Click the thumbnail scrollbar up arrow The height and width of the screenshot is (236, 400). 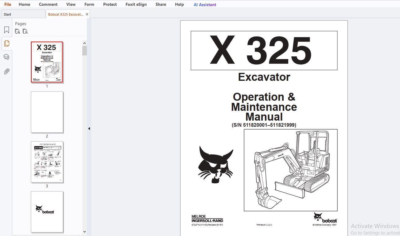[x=84, y=43]
